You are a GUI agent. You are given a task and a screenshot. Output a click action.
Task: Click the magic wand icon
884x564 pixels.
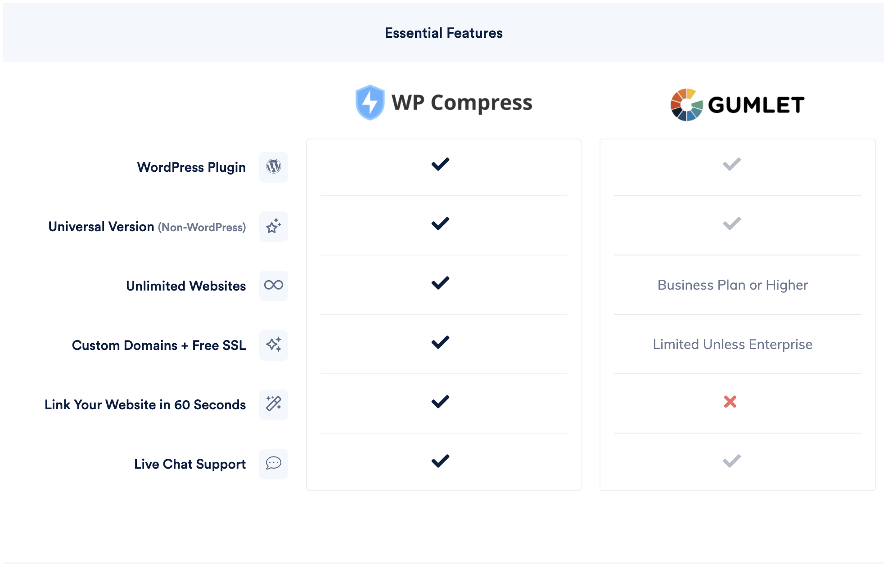coord(273,404)
